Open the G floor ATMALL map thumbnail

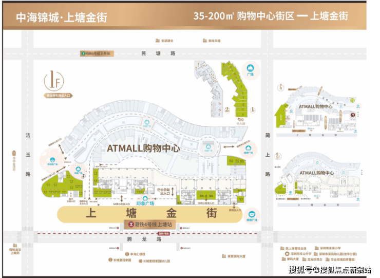(x=317, y=110)
